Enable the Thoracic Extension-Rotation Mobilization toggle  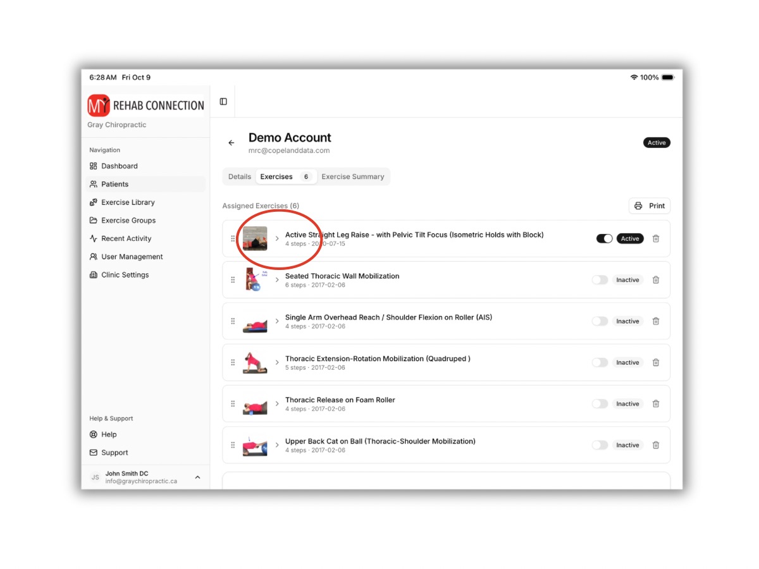(x=600, y=363)
